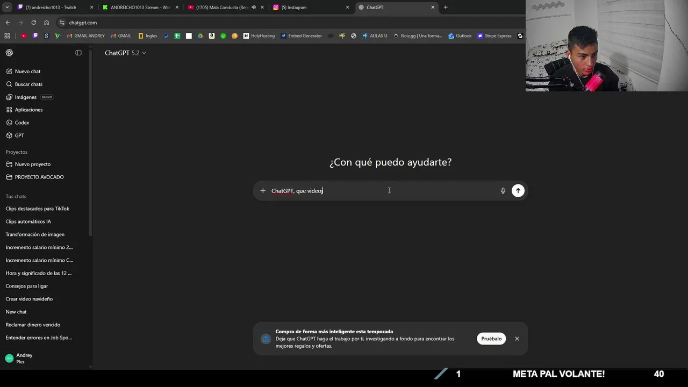The height and width of the screenshot is (387, 688).
Task: Click the ChatGPT logo icon
Action: coord(9,53)
